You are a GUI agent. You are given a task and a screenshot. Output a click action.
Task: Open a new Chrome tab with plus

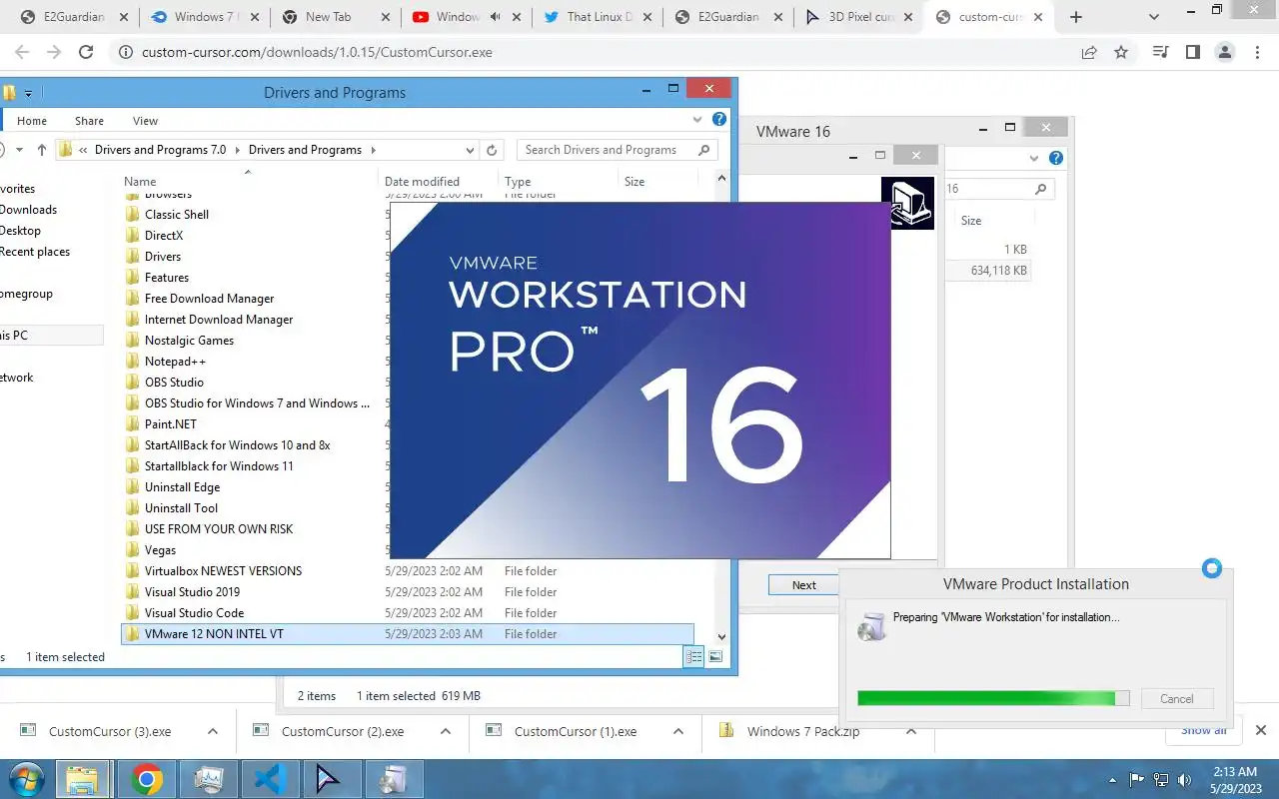coord(1076,17)
